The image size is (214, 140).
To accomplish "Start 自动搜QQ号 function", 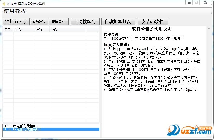I will (x=85, y=21).
